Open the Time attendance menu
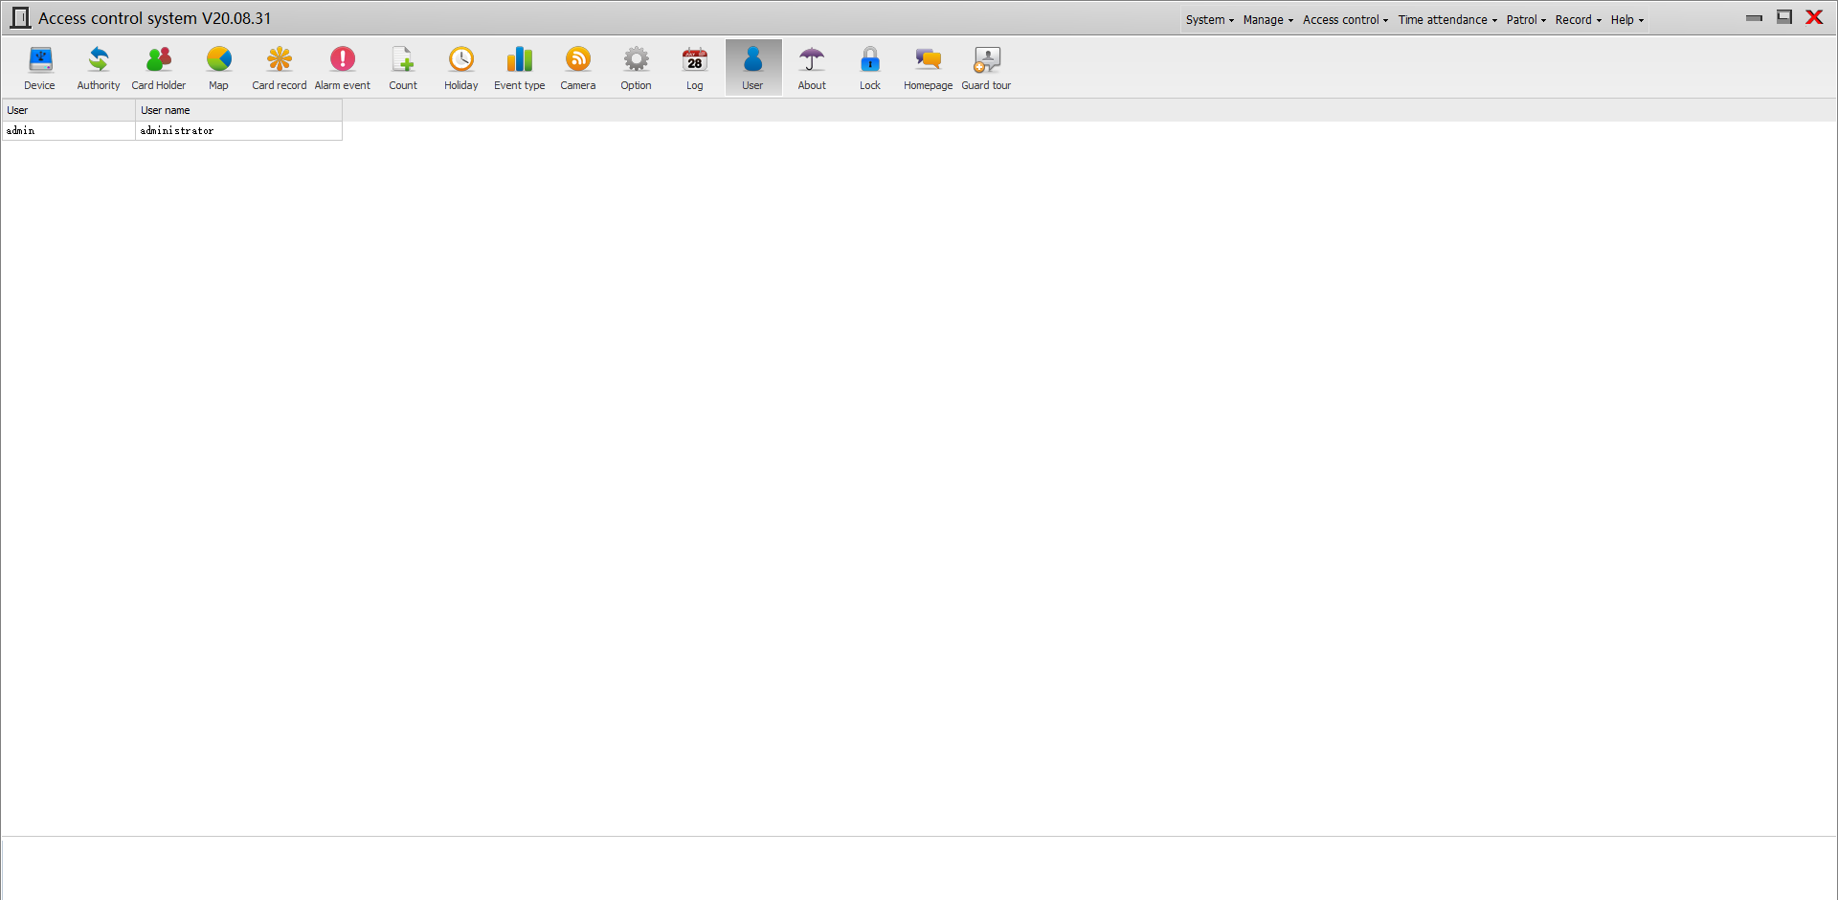The image size is (1838, 900). (x=1447, y=19)
